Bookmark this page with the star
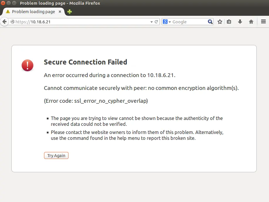This screenshot has width=269, height=202. pos(220,22)
